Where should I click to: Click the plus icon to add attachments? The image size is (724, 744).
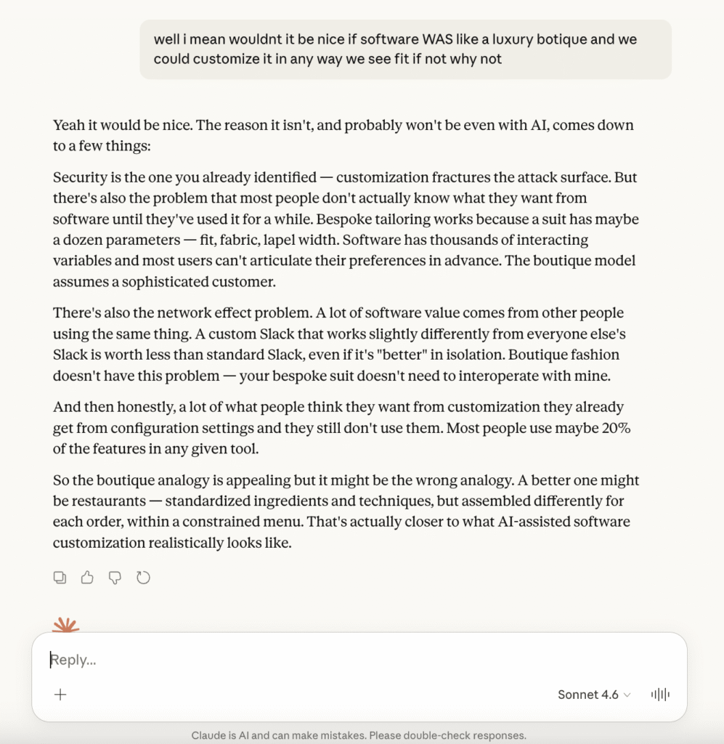60,695
